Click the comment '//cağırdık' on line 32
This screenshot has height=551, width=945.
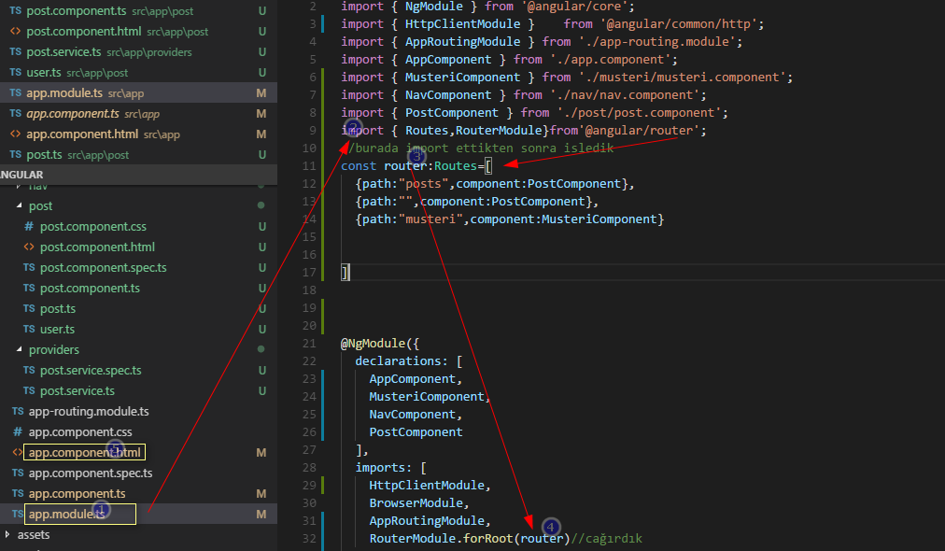tap(606, 538)
